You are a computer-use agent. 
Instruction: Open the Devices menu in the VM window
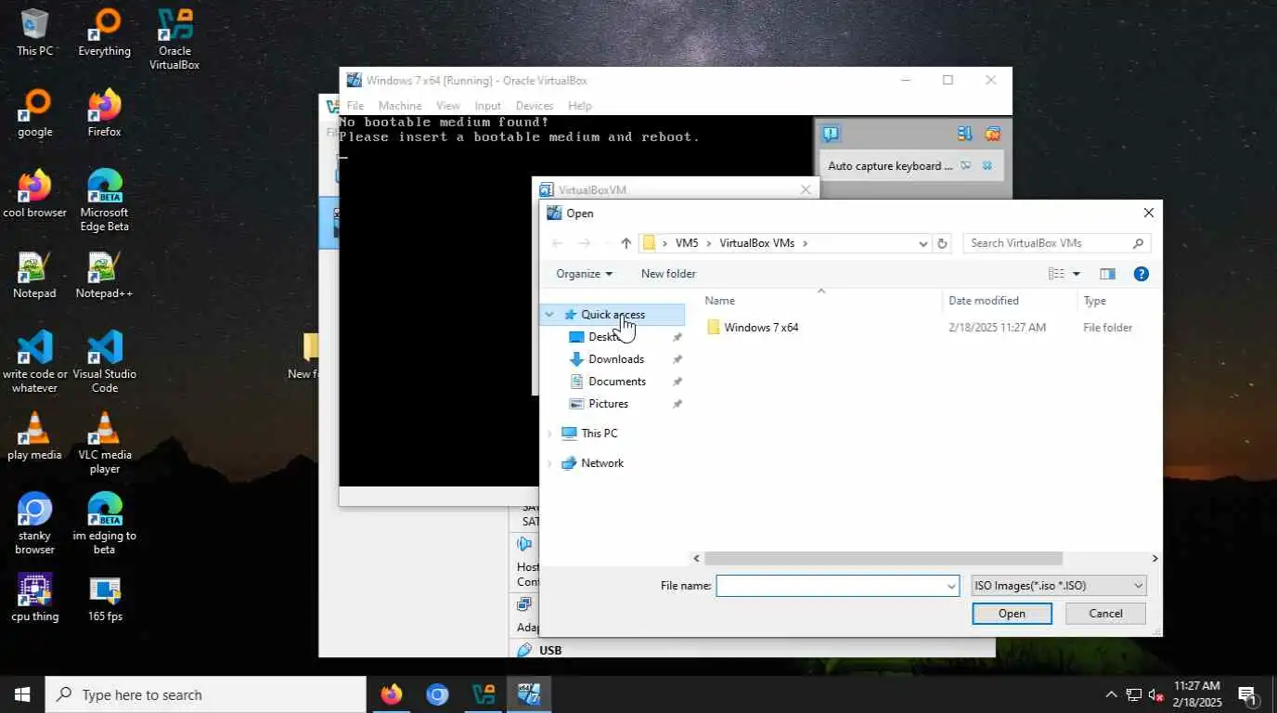[x=535, y=106]
